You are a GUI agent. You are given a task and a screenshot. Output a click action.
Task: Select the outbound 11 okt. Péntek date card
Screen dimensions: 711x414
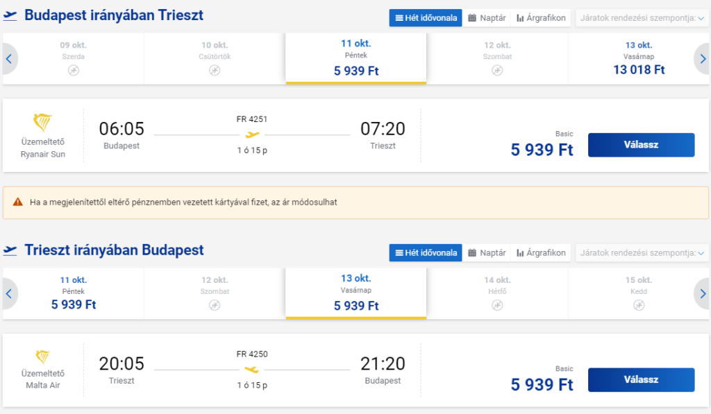[356, 58]
